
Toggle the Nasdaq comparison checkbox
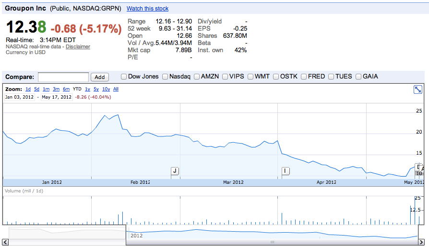click(x=165, y=77)
